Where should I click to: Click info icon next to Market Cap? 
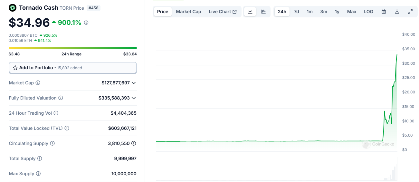[38, 83]
